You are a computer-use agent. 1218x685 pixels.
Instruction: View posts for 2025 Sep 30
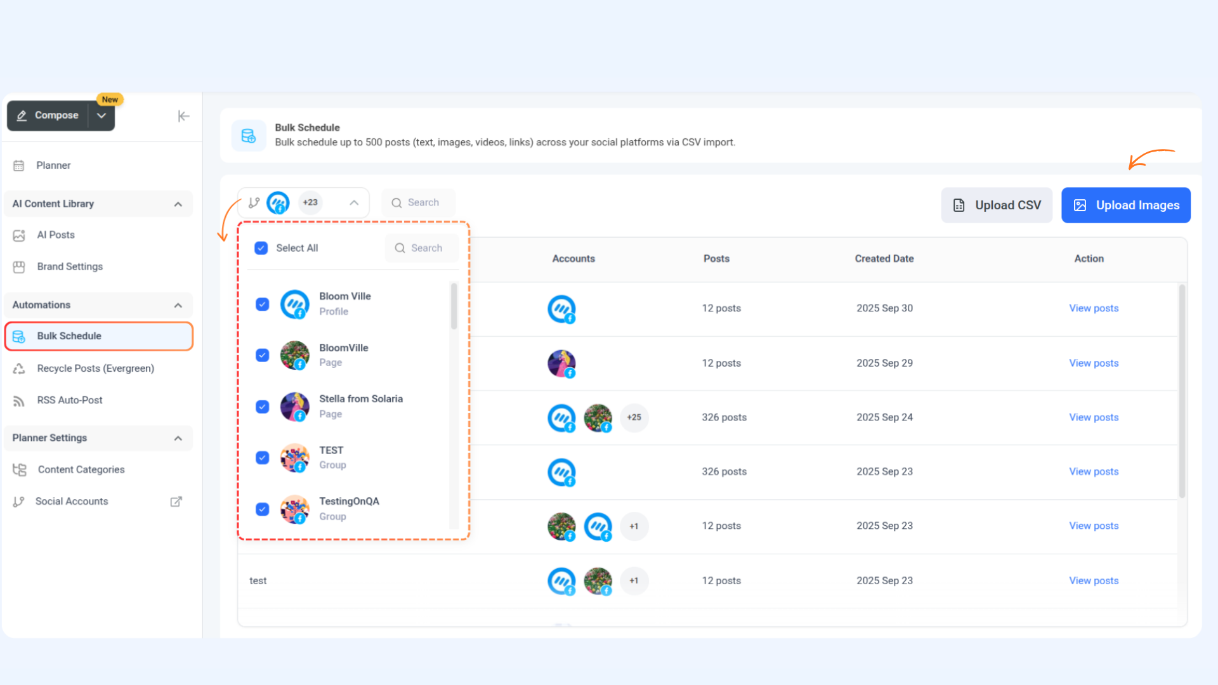[1093, 308]
